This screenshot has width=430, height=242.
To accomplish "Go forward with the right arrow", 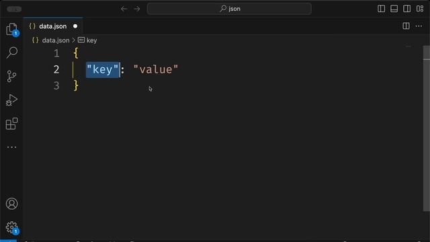I will pos(137,9).
